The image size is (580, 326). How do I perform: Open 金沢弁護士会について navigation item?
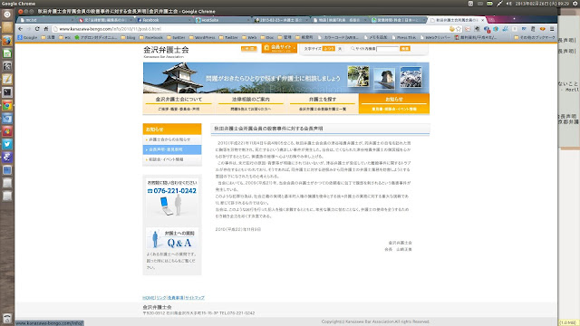click(x=179, y=103)
